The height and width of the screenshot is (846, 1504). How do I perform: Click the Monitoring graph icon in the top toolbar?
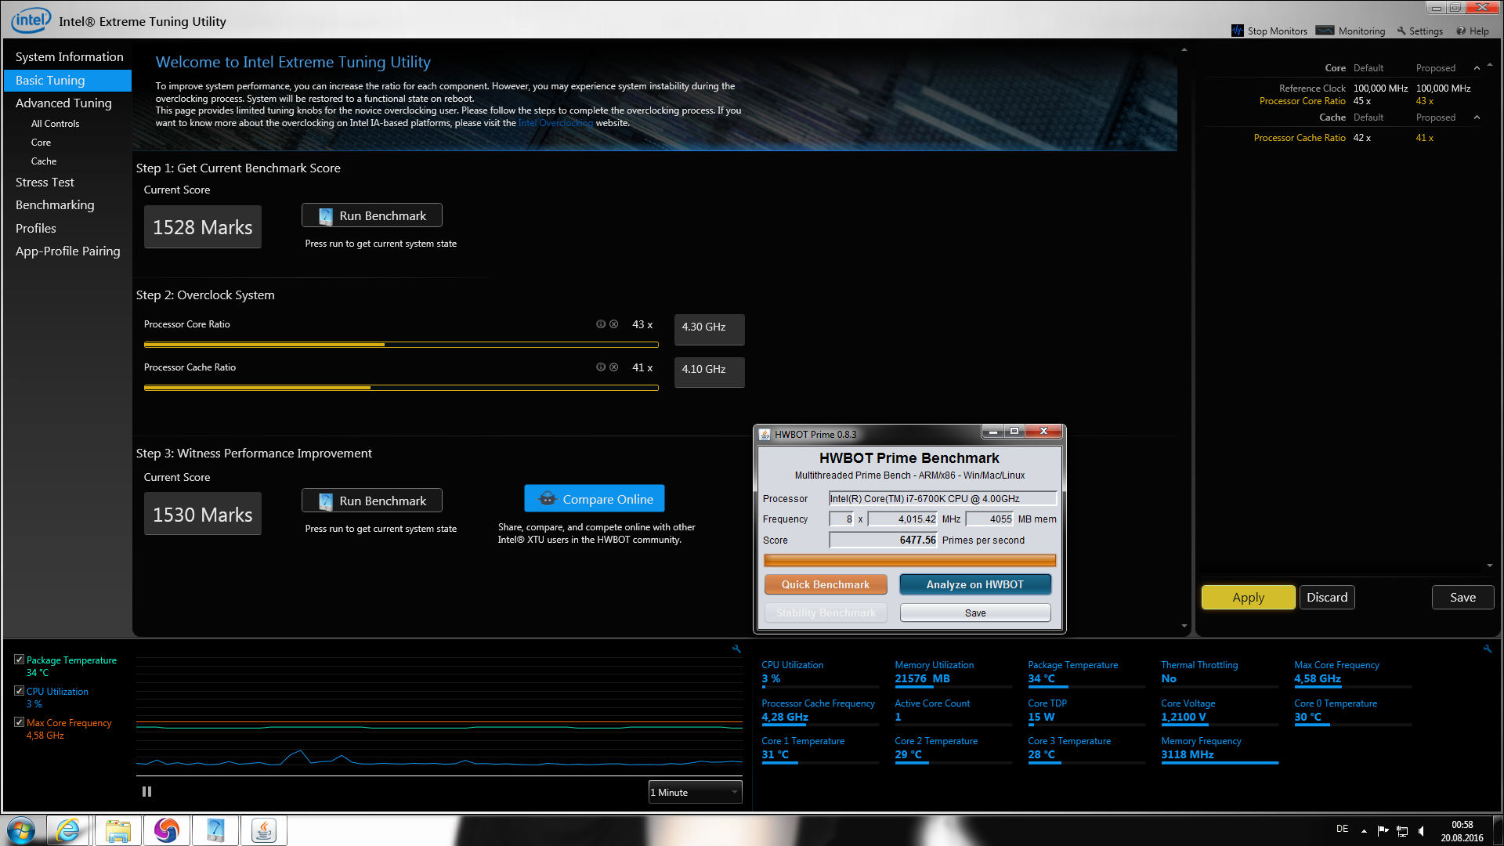1325,31
